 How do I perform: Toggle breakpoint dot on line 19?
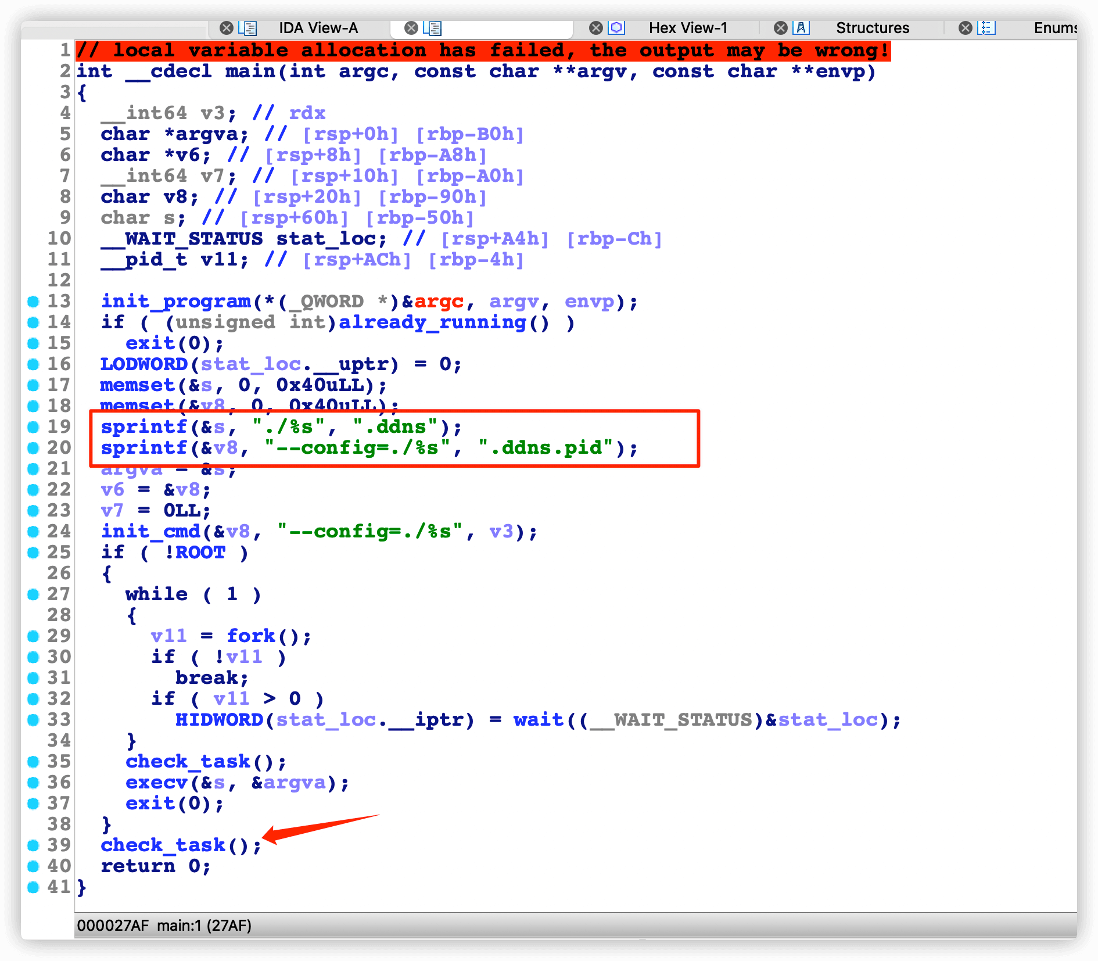point(33,426)
